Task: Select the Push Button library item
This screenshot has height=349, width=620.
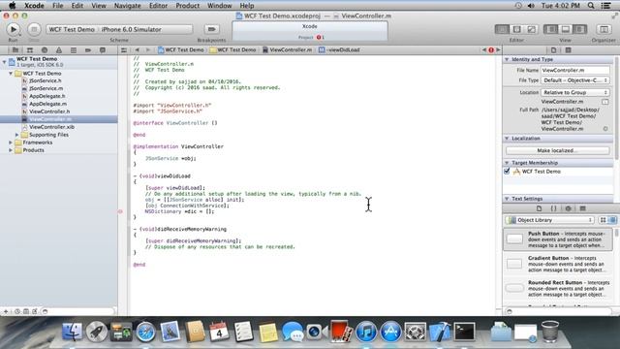Action: [x=558, y=239]
